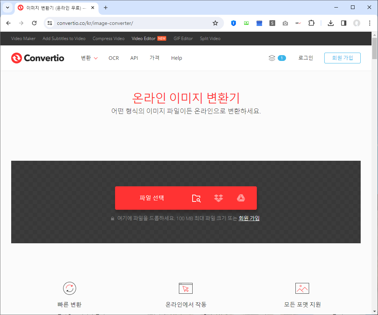Click the 모든 포맷 지원 image icon

pyautogui.click(x=302, y=288)
